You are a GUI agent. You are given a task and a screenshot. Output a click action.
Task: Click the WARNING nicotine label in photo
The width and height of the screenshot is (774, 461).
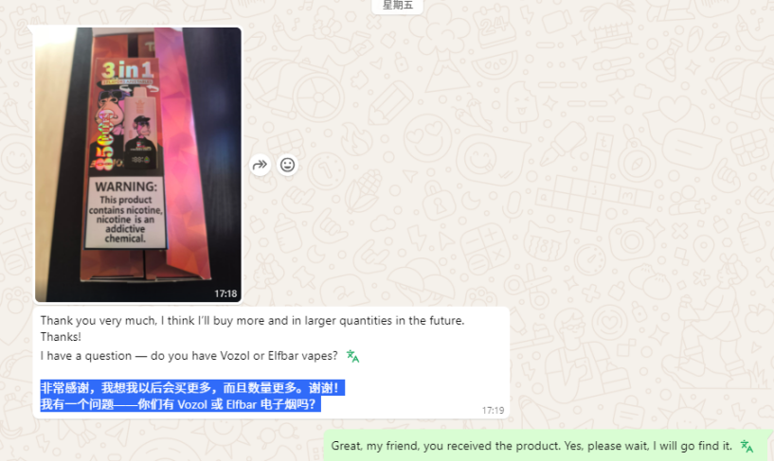click(x=125, y=212)
